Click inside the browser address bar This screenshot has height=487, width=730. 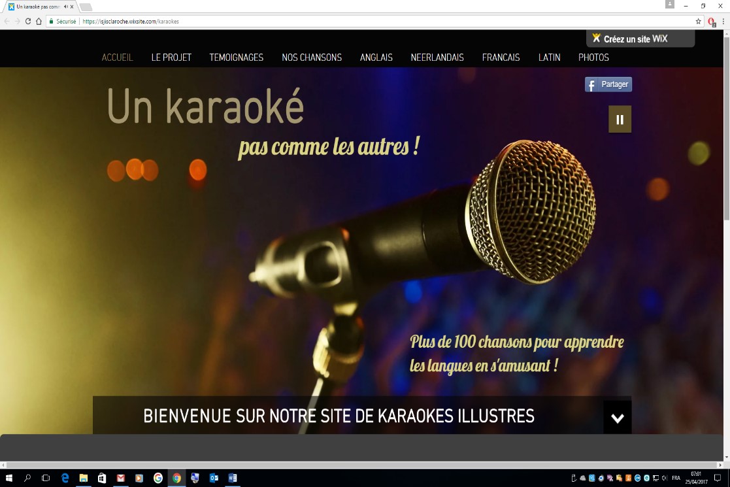tap(261, 20)
